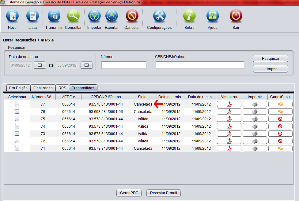This screenshot has height=201, width=299.
Task: Open the Consultar magnifier icon
Action: (73, 16)
